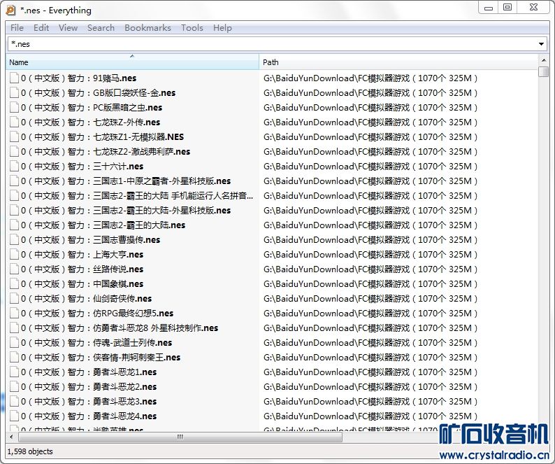The height and width of the screenshot is (464, 555).
Task: Click file icon for 三国志1-中原之霸者-外星科技版.nes
Action: pyautogui.click(x=14, y=181)
